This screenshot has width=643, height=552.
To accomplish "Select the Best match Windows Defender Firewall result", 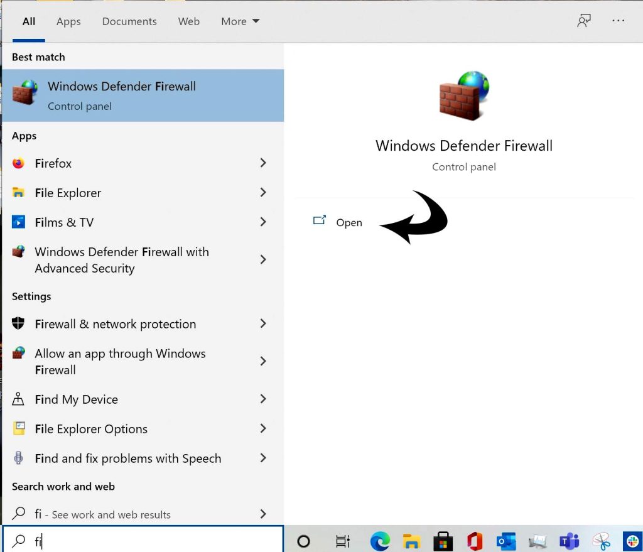I will [x=143, y=95].
